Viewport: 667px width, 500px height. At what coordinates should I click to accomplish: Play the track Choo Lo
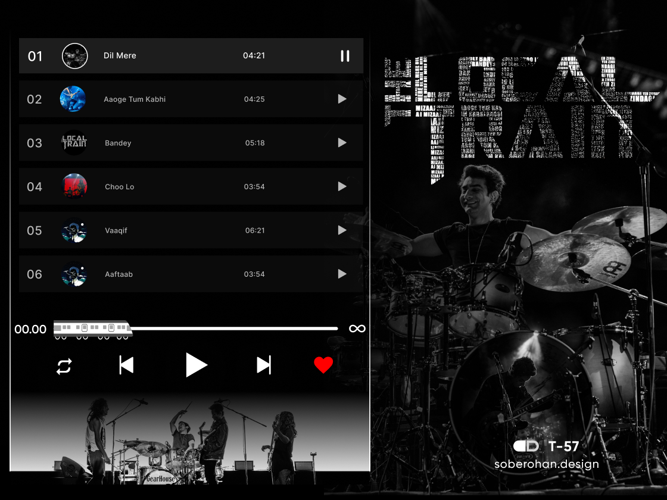[x=342, y=187]
